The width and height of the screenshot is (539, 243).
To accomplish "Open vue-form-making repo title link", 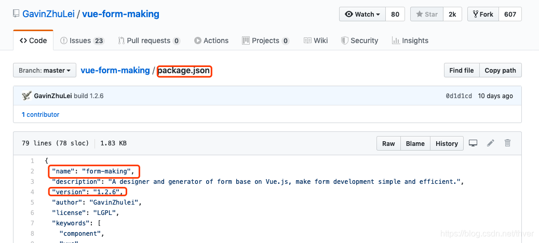I will (120, 14).
